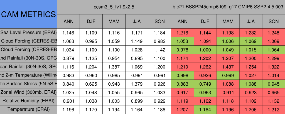Viewport: 285px width, 114px height.
Task: Select JJA column header under b.e21.BSSP245cmip6
Action: point(251,21)
